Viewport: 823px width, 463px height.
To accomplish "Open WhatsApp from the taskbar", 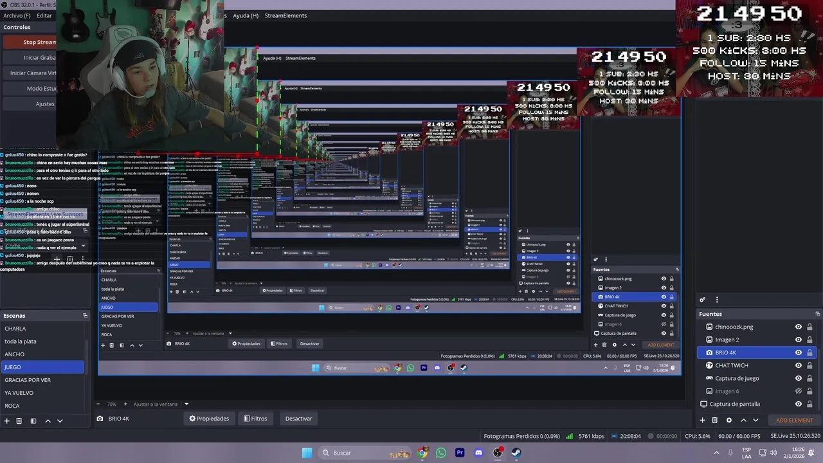I will pos(441,453).
